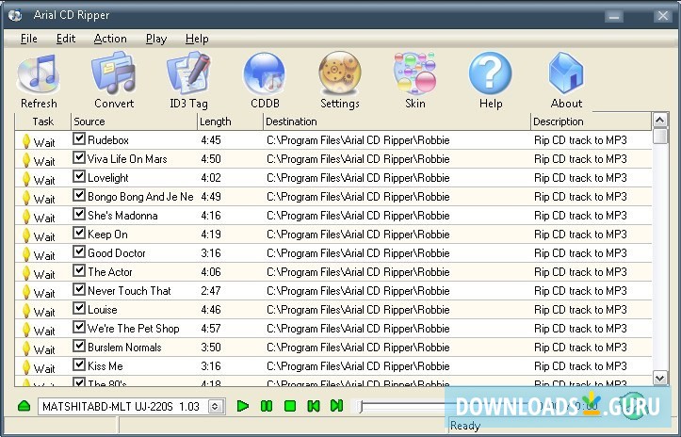Screen dimensions: 681x437
Task: Start playback with the green Play button
Action: point(243,406)
